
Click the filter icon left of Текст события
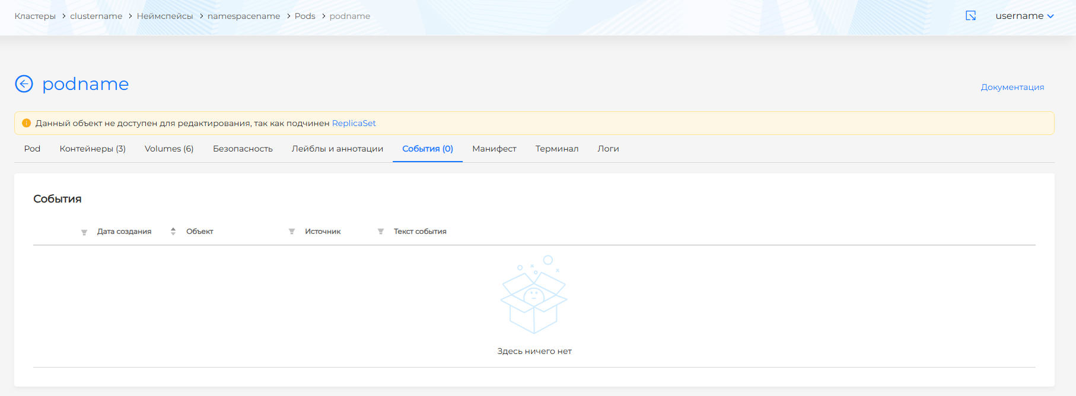(x=381, y=231)
